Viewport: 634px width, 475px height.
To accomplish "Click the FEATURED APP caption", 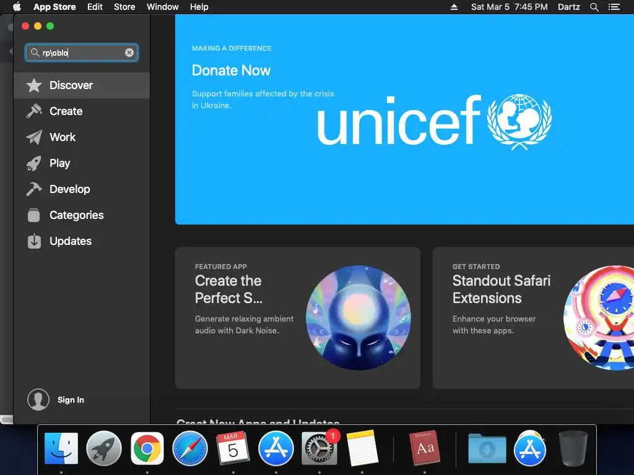I will (x=221, y=267).
